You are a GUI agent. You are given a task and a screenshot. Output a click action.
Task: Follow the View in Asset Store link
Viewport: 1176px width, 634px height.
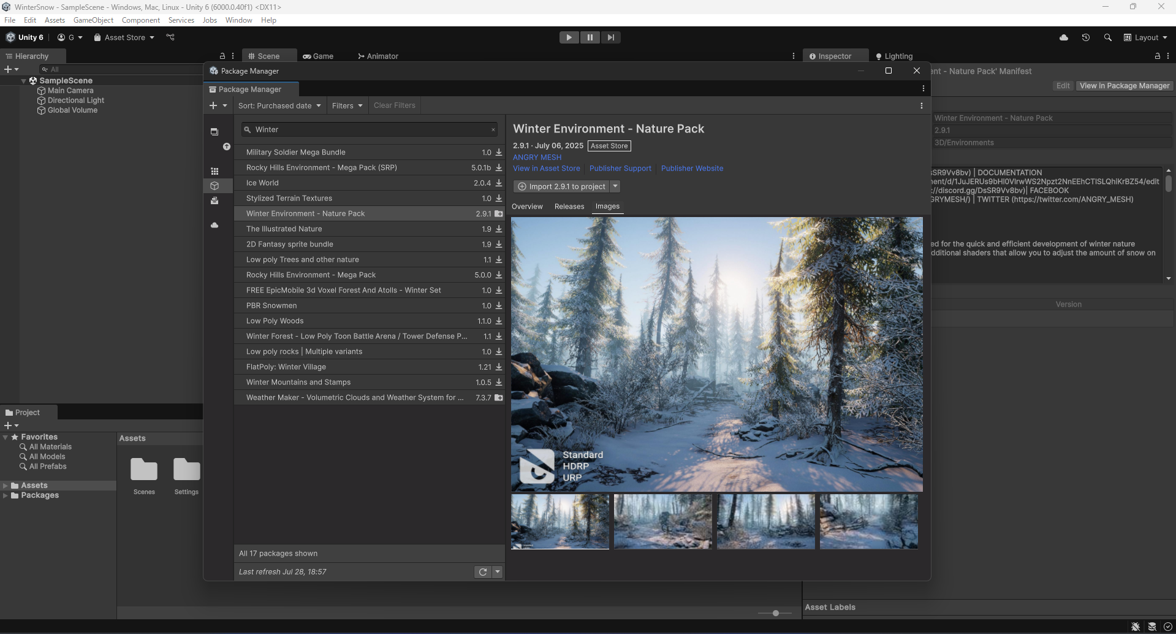pos(547,168)
